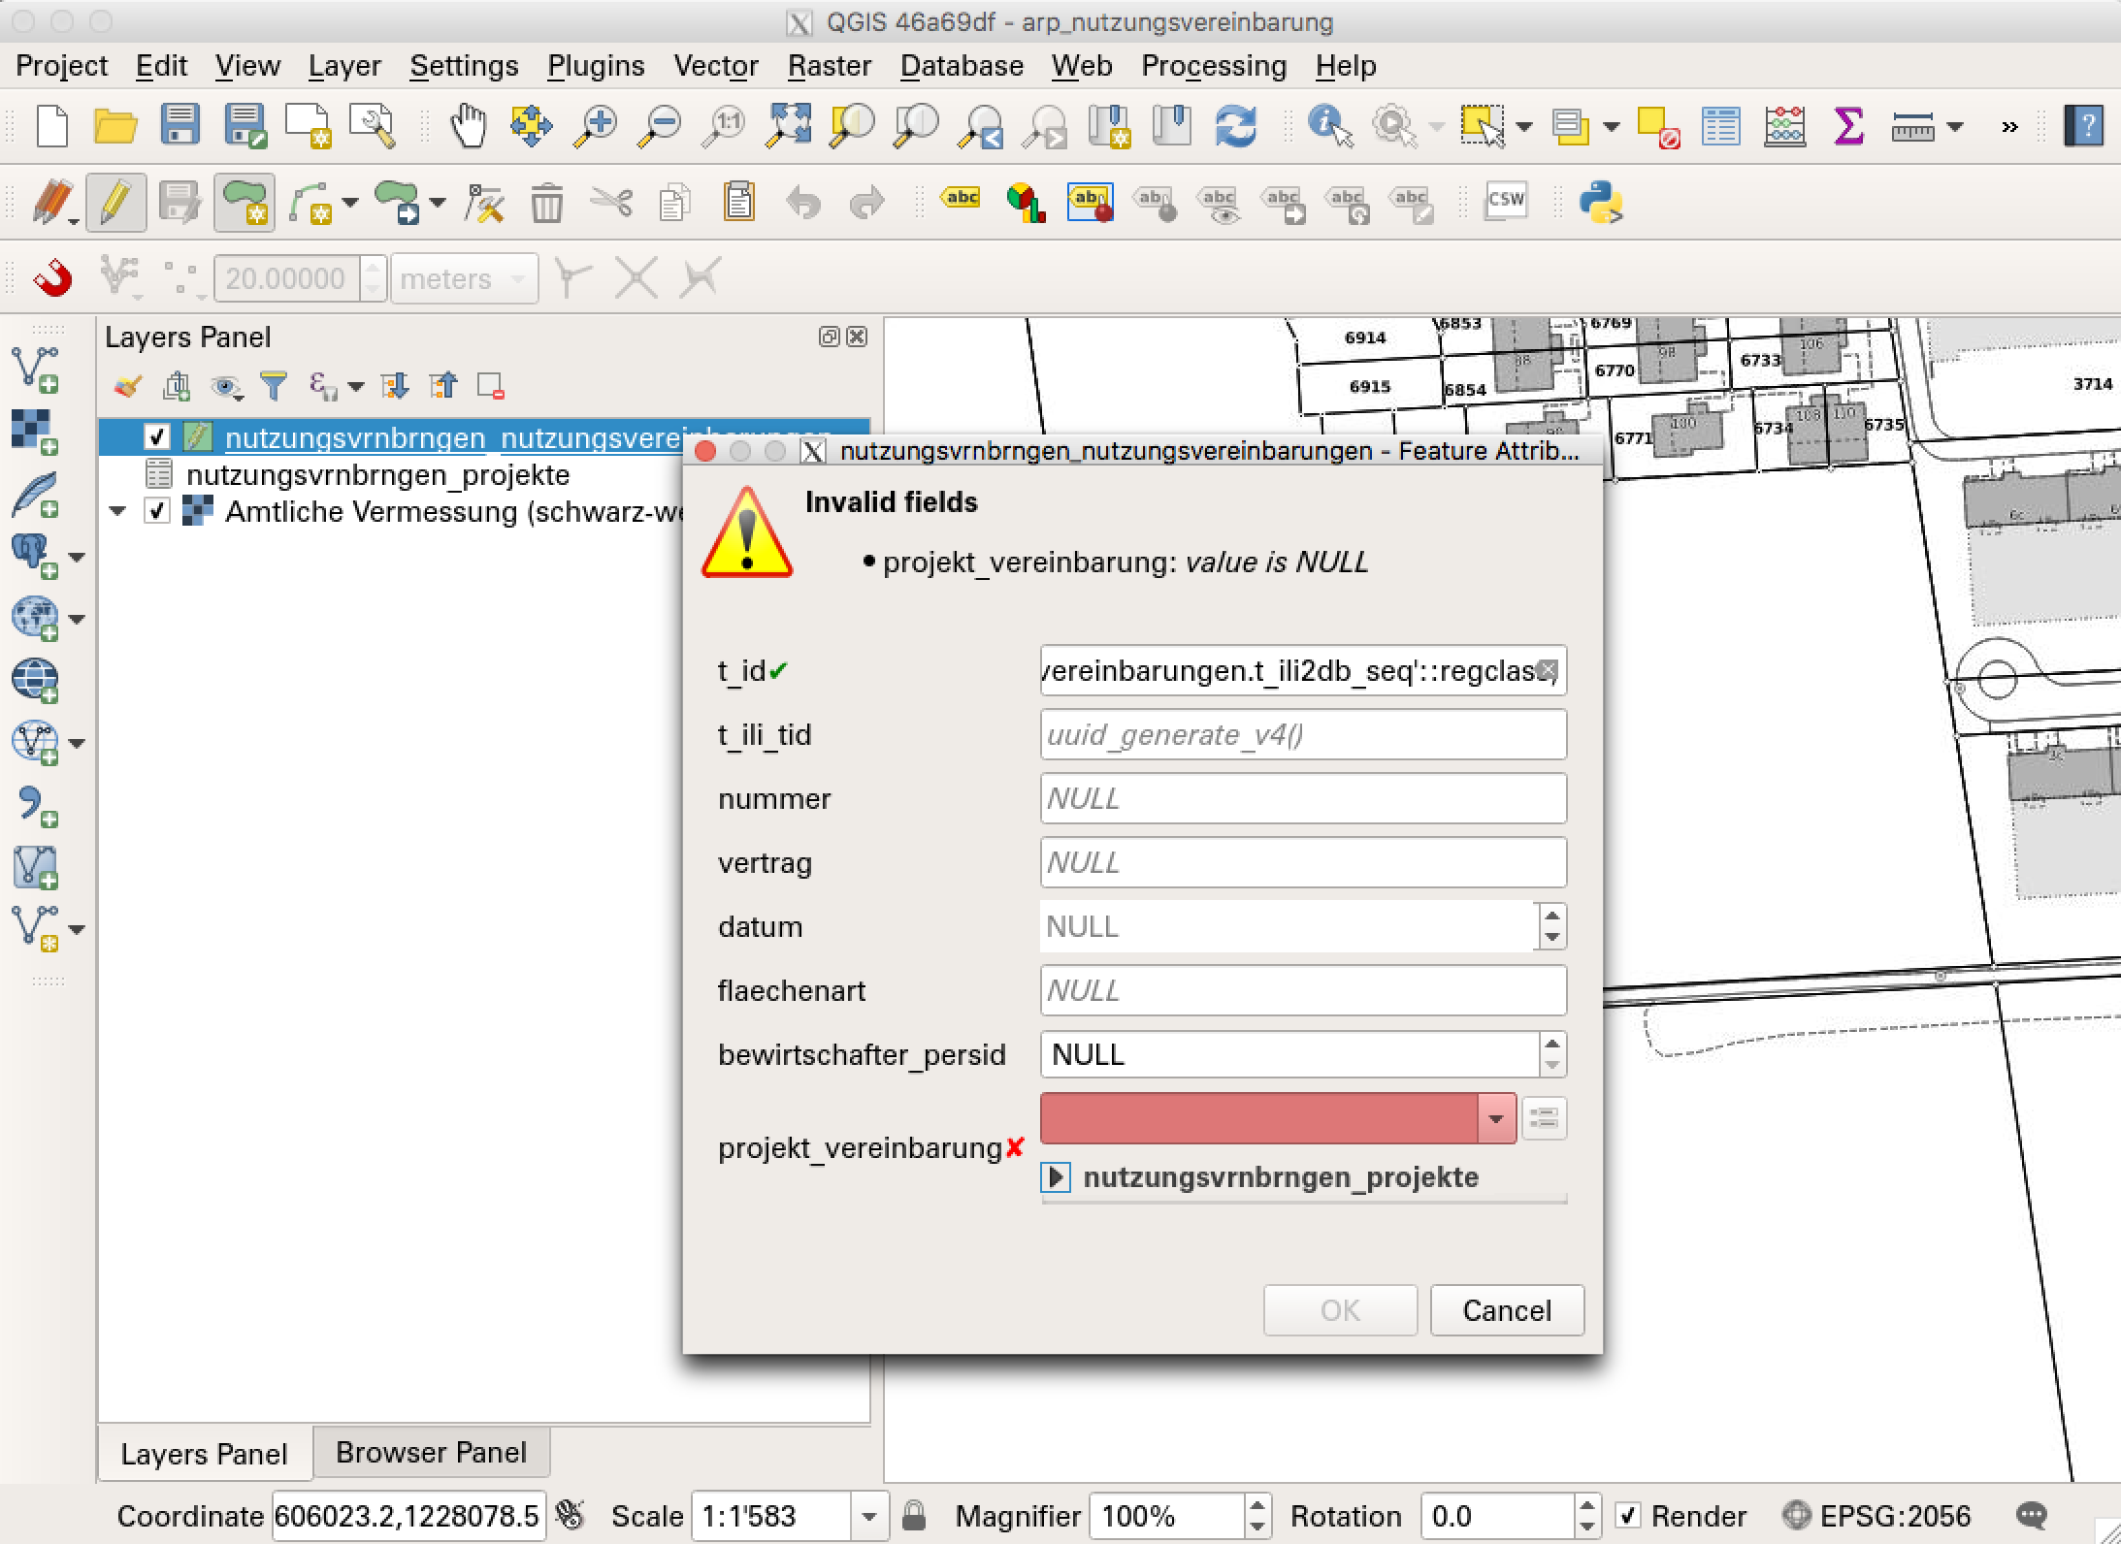Click the Zoom In magnifier tool
2121x1544 pixels.
pos(596,126)
